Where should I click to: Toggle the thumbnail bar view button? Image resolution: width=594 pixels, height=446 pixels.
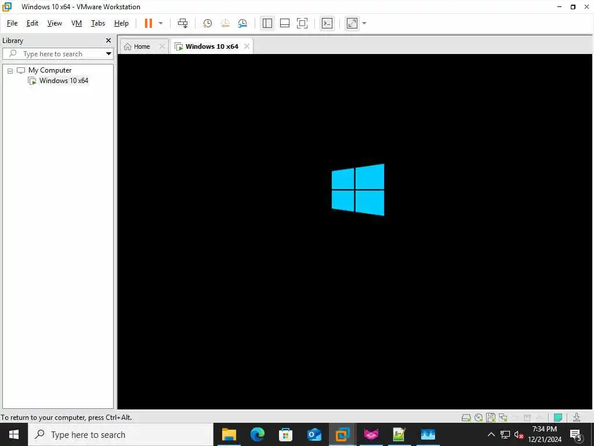pyautogui.click(x=284, y=23)
